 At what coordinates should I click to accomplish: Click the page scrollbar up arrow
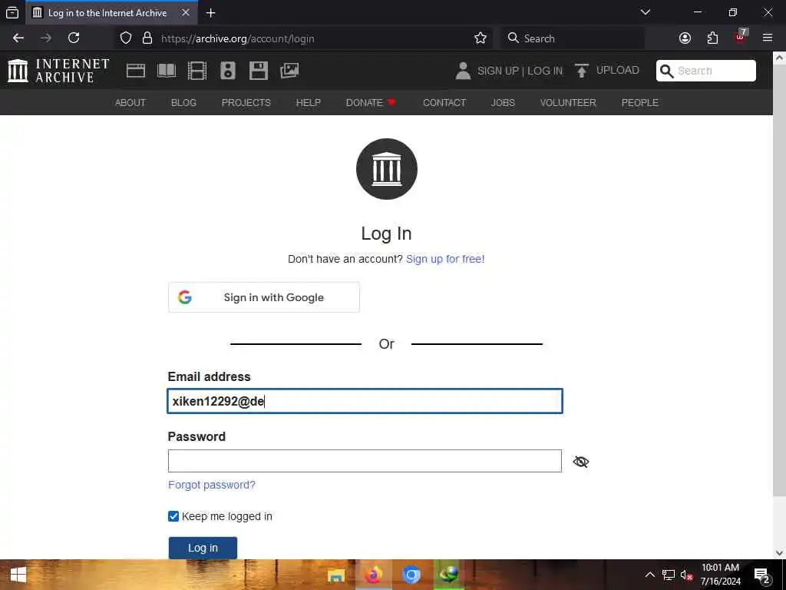point(780,58)
